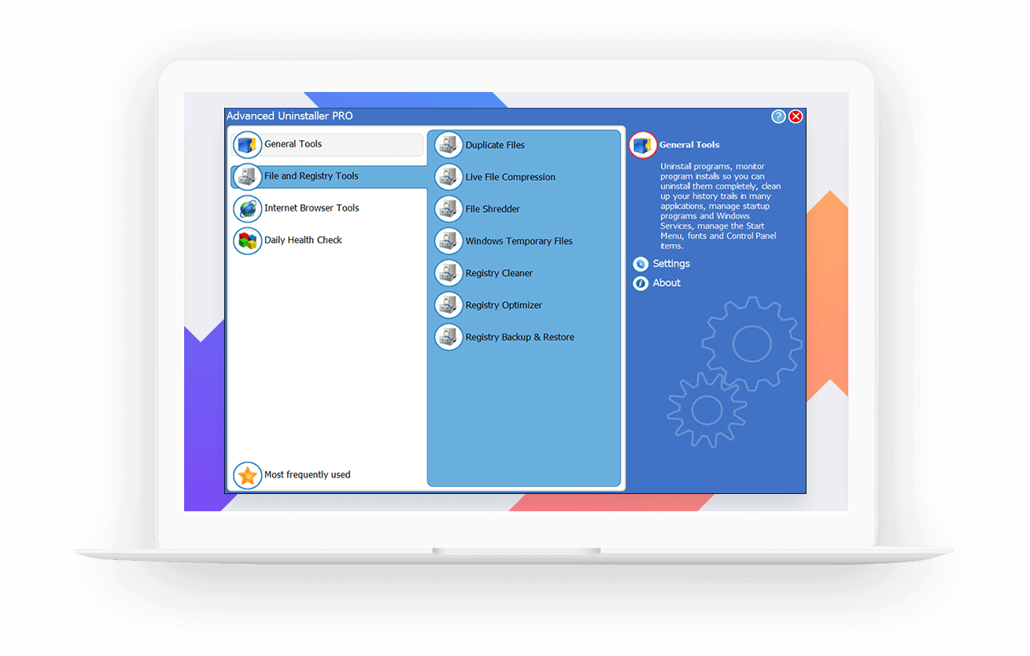Click the red-ringed General Tools icon in the description panel
This screenshot has height=656, width=1030.
pos(643,145)
